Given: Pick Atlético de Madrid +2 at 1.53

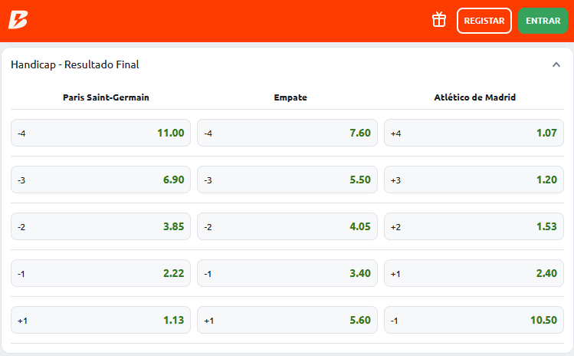Looking at the screenshot, I should point(474,226).
